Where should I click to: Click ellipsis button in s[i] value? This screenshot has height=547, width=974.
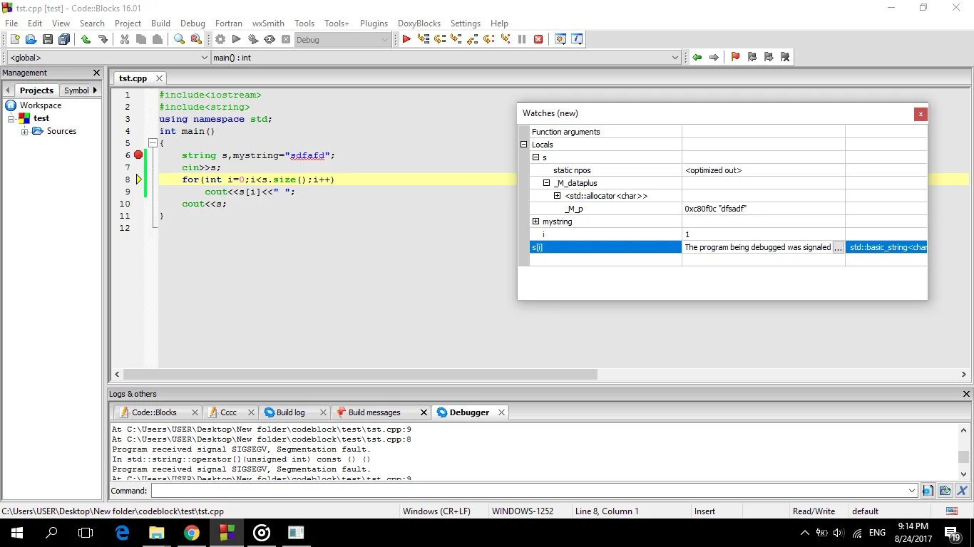(839, 247)
